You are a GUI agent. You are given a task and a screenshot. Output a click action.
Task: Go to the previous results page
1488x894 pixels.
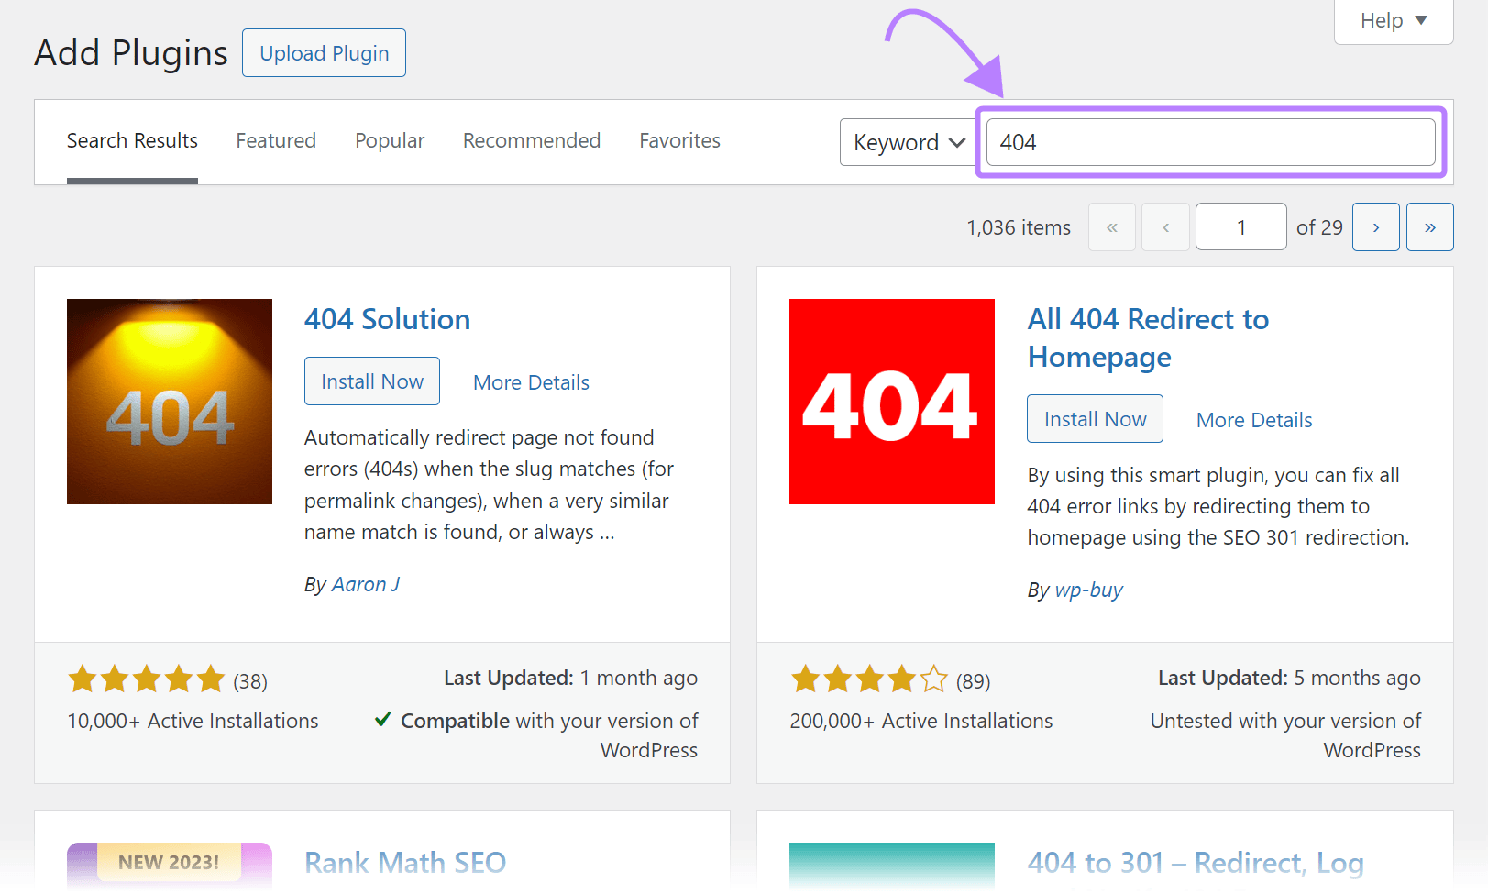point(1164,226)
